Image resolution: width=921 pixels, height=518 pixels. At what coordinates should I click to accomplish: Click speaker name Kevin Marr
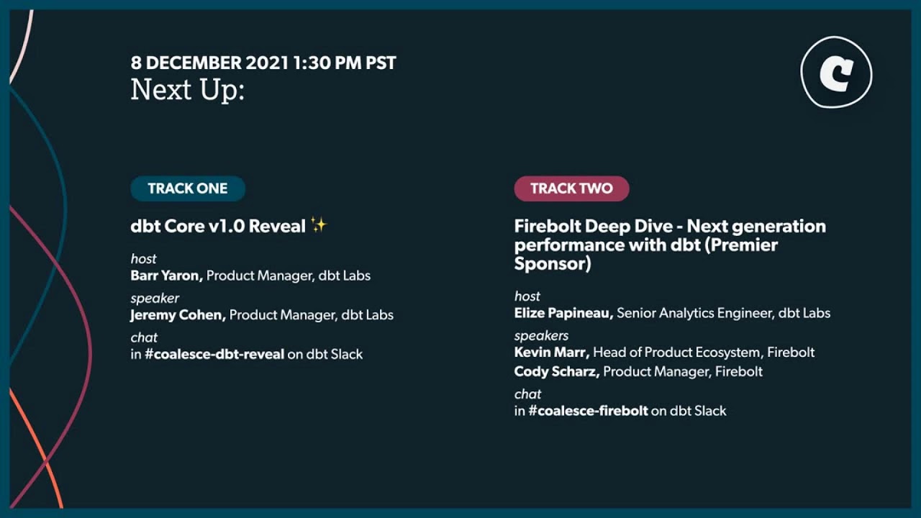(552, 353)
